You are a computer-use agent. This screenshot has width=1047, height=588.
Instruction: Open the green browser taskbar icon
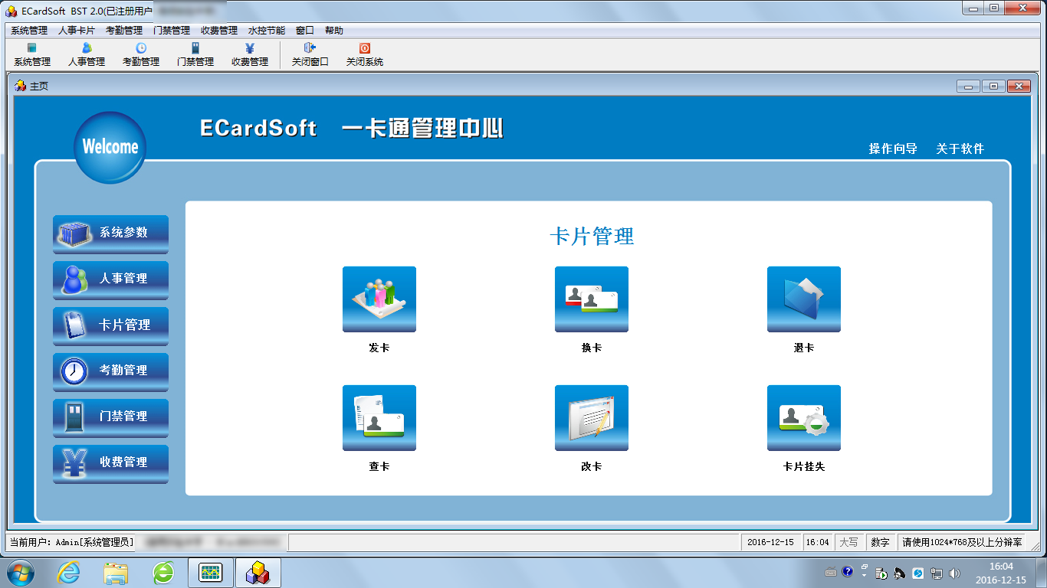[x=163, y=572]
